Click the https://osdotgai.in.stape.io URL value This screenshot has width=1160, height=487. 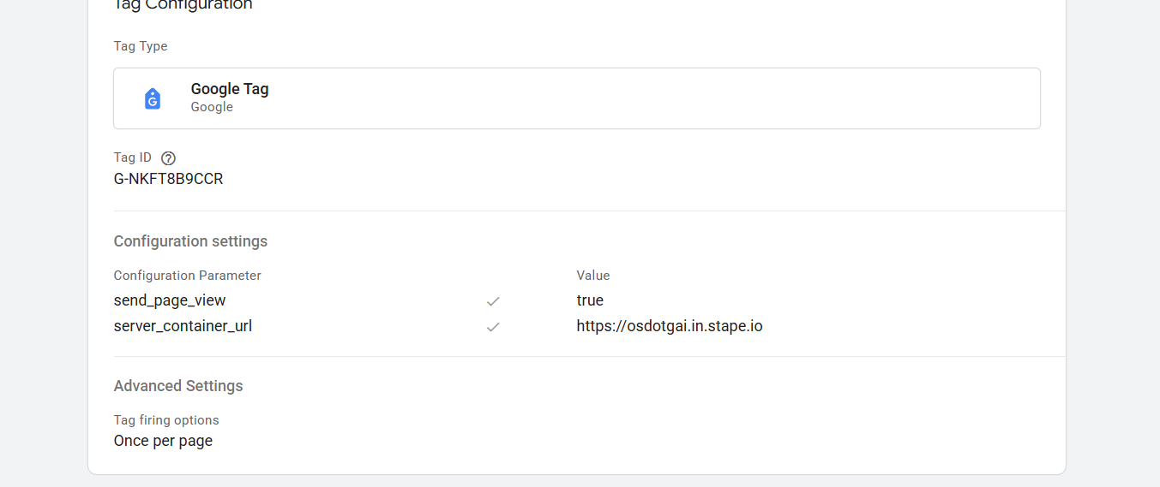[x=670, y=326]
